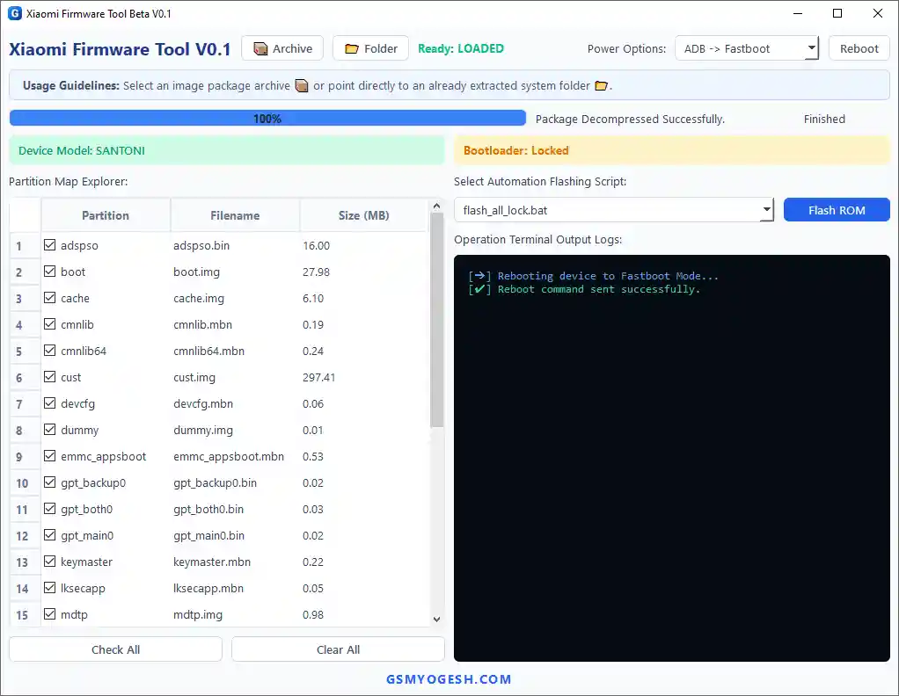
Task: Click the archive box icon in Usage Guidelines
Action: 302,85
